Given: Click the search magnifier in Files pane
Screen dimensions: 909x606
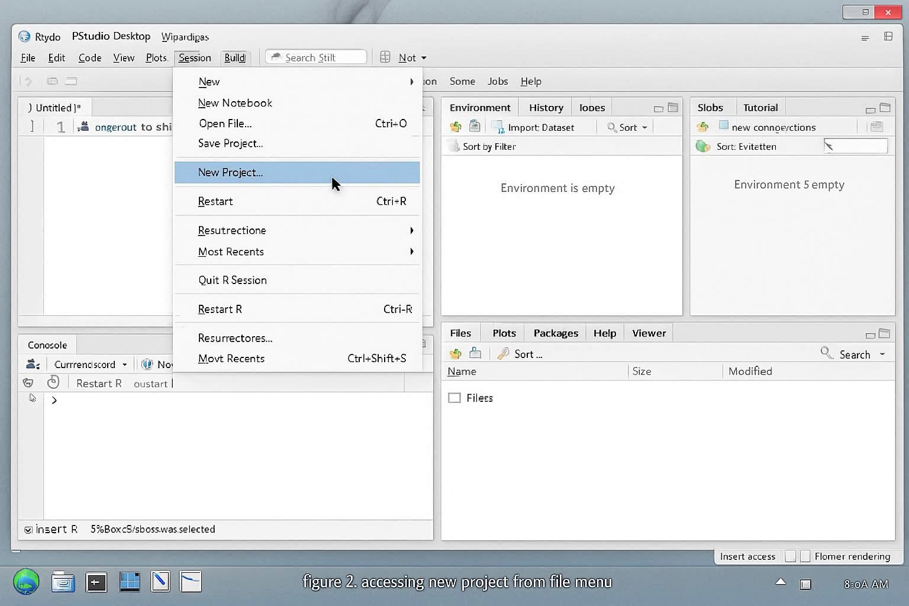Looking at the screenshot, I should pyautogui.click(x=827, y=353).
